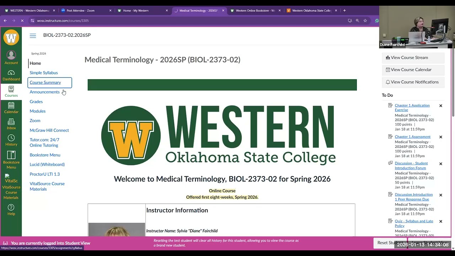
Task: Open Bookstore Menu course link
Action: pyautogui.click(x=45, y=155)
